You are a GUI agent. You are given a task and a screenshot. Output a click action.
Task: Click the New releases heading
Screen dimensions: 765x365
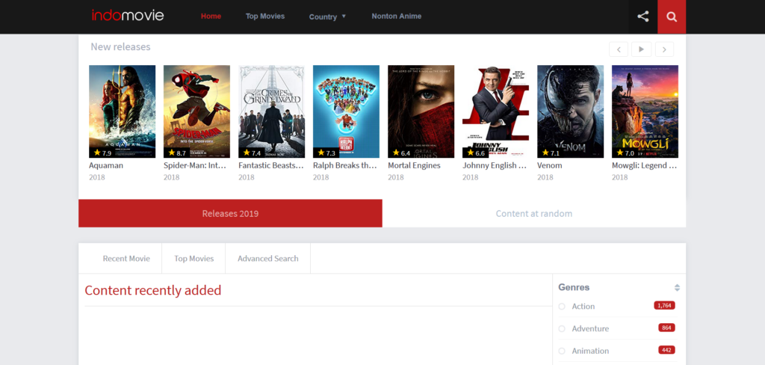click(120, 47)
